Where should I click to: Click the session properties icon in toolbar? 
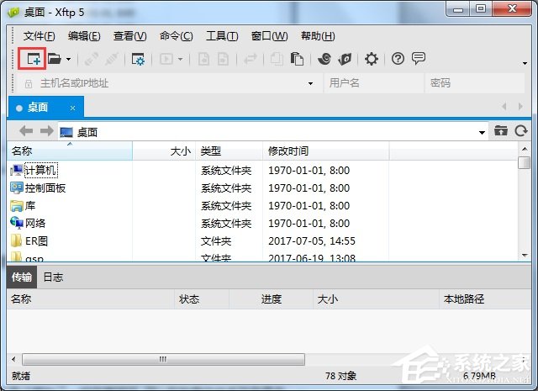pyautogui.click(x=138, y=59)
